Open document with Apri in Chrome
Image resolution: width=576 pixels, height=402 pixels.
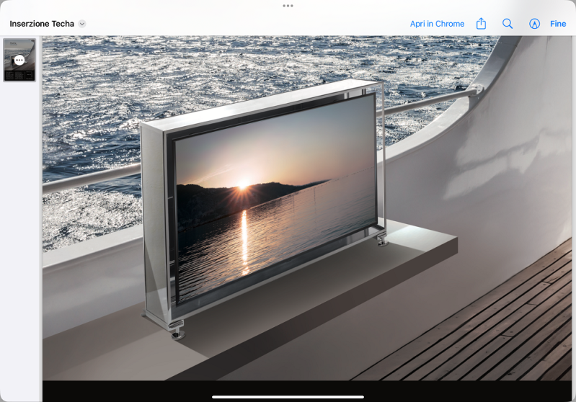[x=437, y=24]
